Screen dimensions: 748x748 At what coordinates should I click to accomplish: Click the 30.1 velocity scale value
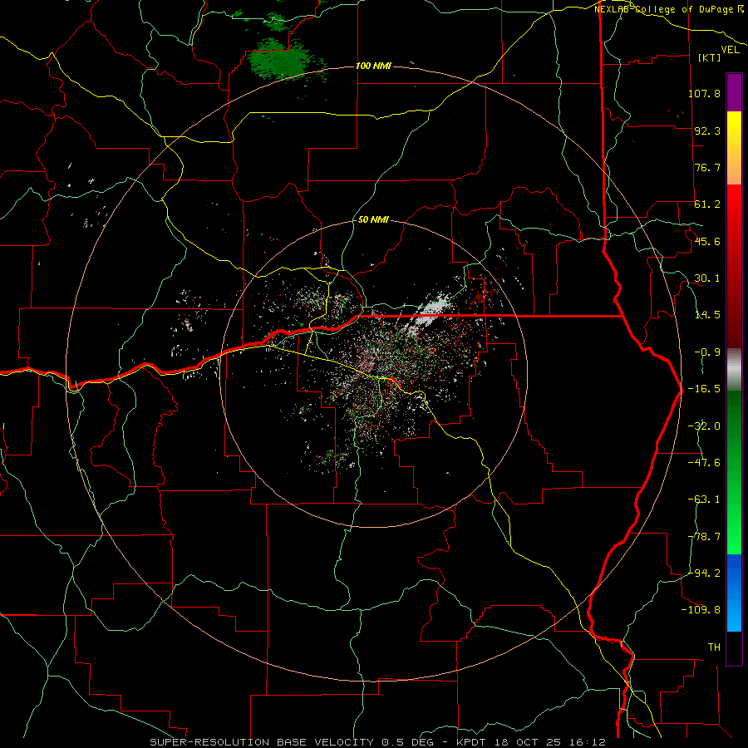pyautogui.click(x=707, y=278)
